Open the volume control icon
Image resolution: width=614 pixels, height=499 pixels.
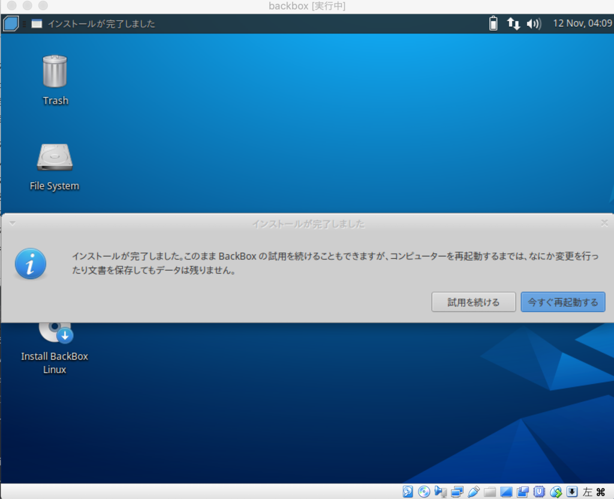click(534, 24)
